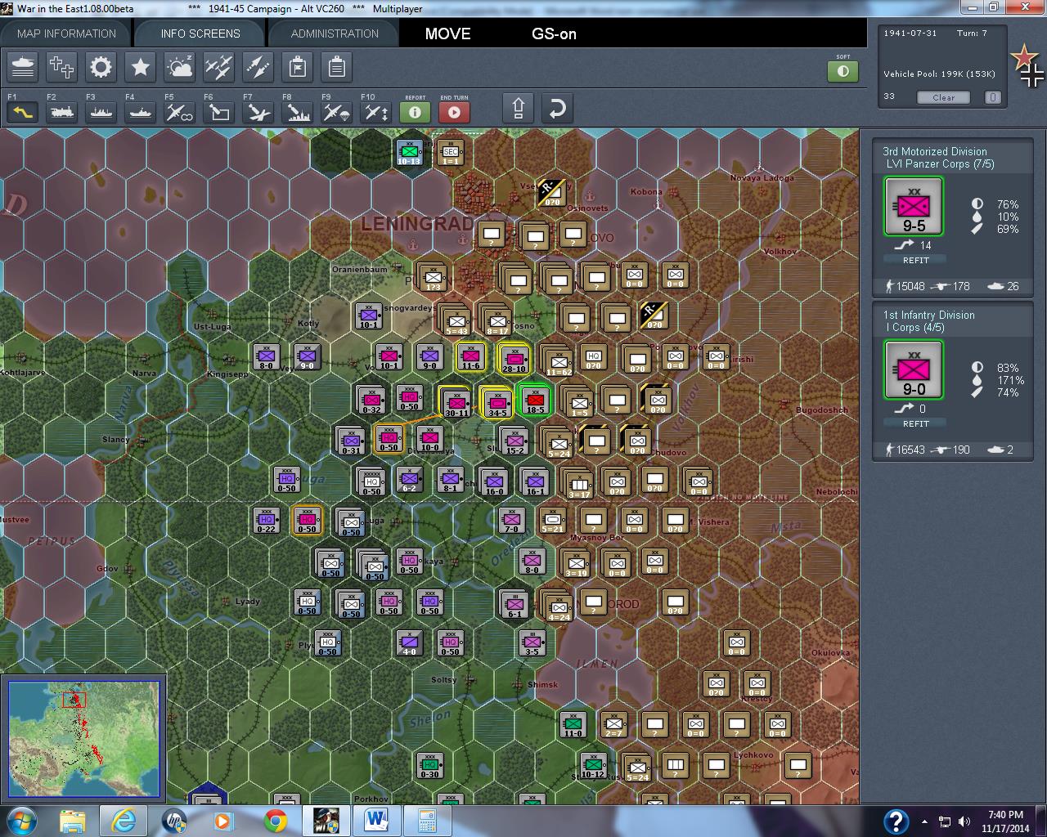The width and height of the screenshot is (1047, 837).
Task: Select the 11-6 unit counter
Action: [470, 356]
